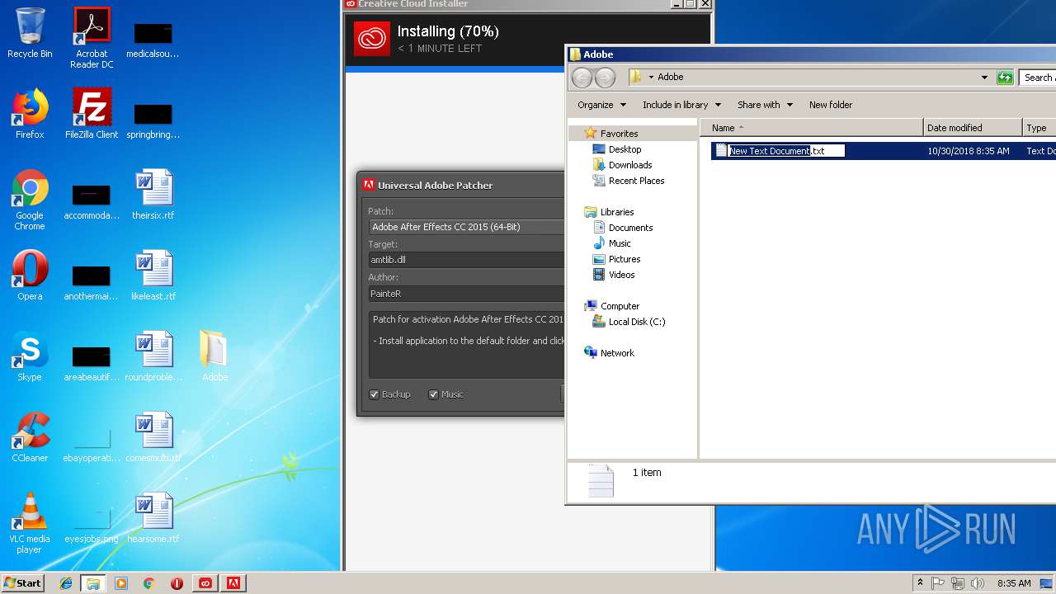
Task: Click Creative Cloud logo in installer
Action: pyautogui.click(x=372, y=39)
